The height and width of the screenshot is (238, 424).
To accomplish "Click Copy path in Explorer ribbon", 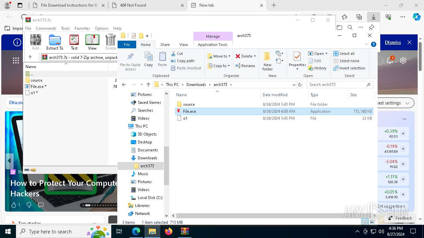I will [x=183, y=61].
